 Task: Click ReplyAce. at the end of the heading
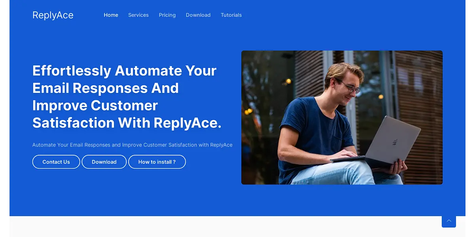pos(187,123)
